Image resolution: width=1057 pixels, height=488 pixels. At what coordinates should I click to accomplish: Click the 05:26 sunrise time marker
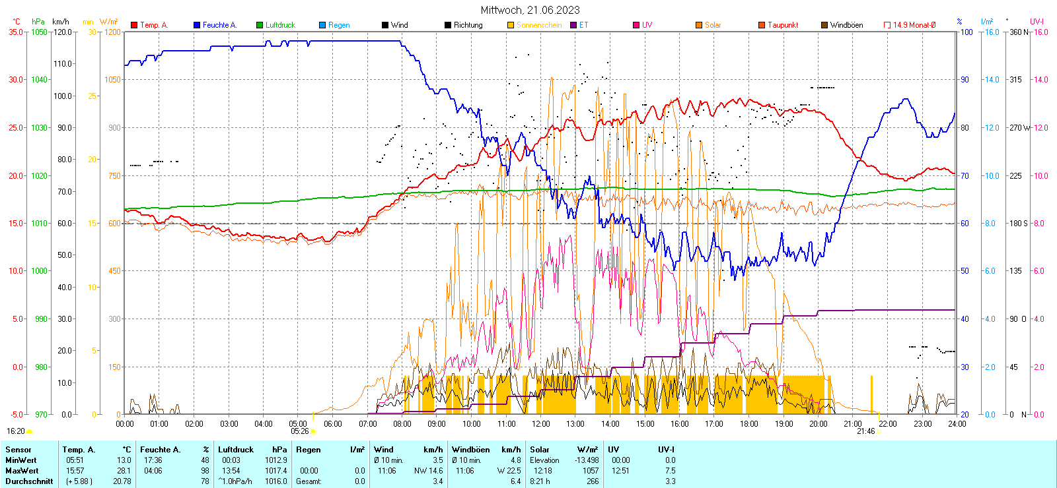point(300,431)
